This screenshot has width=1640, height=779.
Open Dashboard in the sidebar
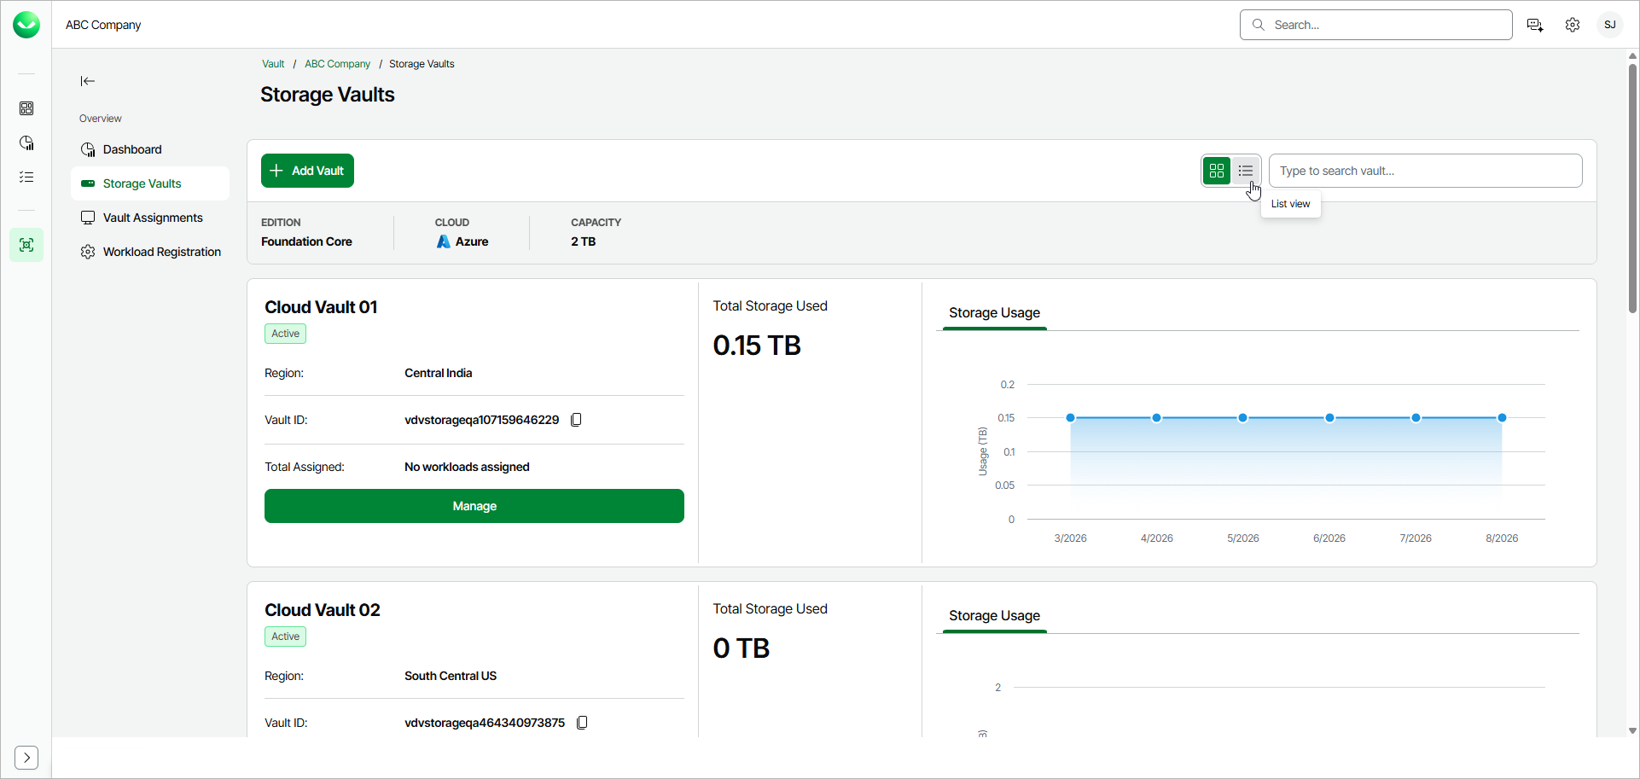click(150, 149)
